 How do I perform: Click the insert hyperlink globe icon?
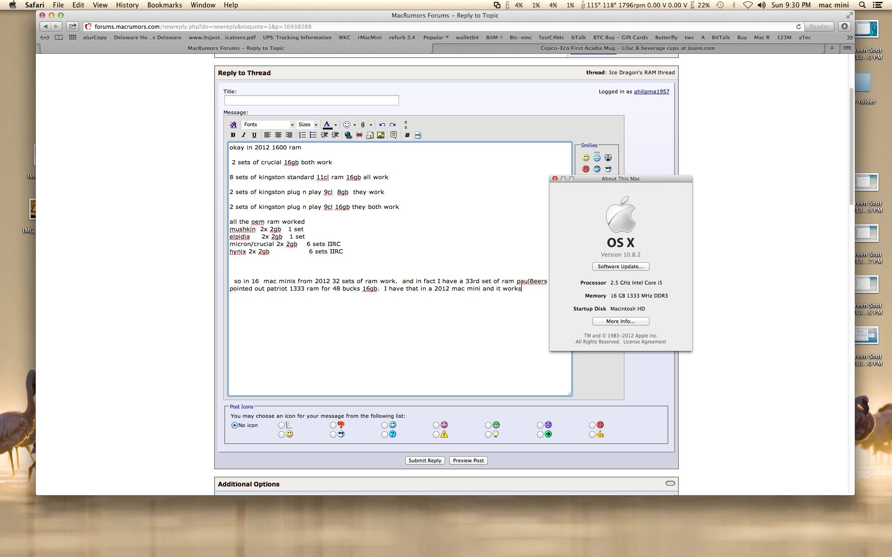coord(348,135)
